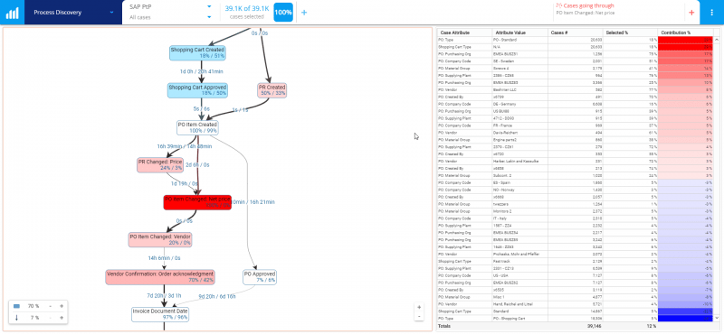The image size is (724, 334).
Task: Open the three-dot more options menu
Action: click(x=711, y=13)
